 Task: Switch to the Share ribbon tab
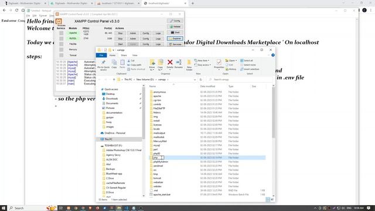pyautogui.click(x=124, y=55)
